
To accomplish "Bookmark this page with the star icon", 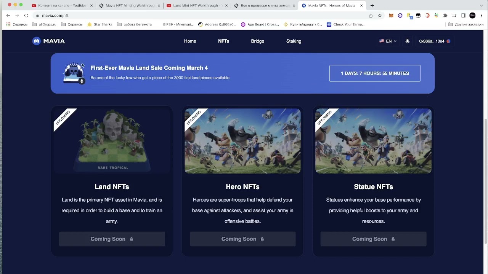I will 380,16.
